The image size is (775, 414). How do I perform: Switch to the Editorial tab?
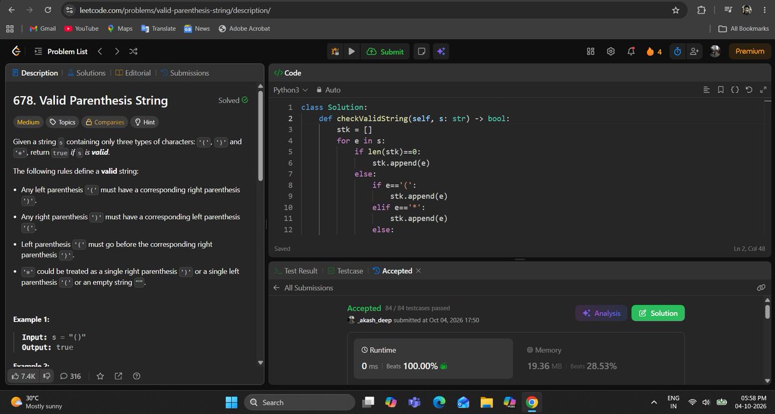click(132, 73)
